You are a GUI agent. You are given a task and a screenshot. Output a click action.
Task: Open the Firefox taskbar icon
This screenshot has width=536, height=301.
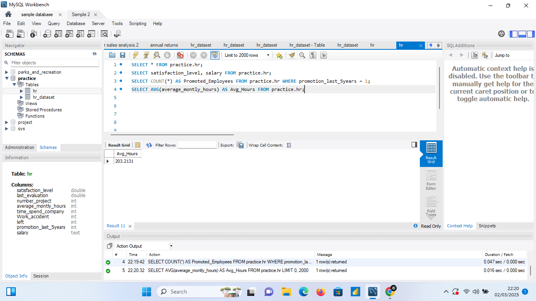321,292
